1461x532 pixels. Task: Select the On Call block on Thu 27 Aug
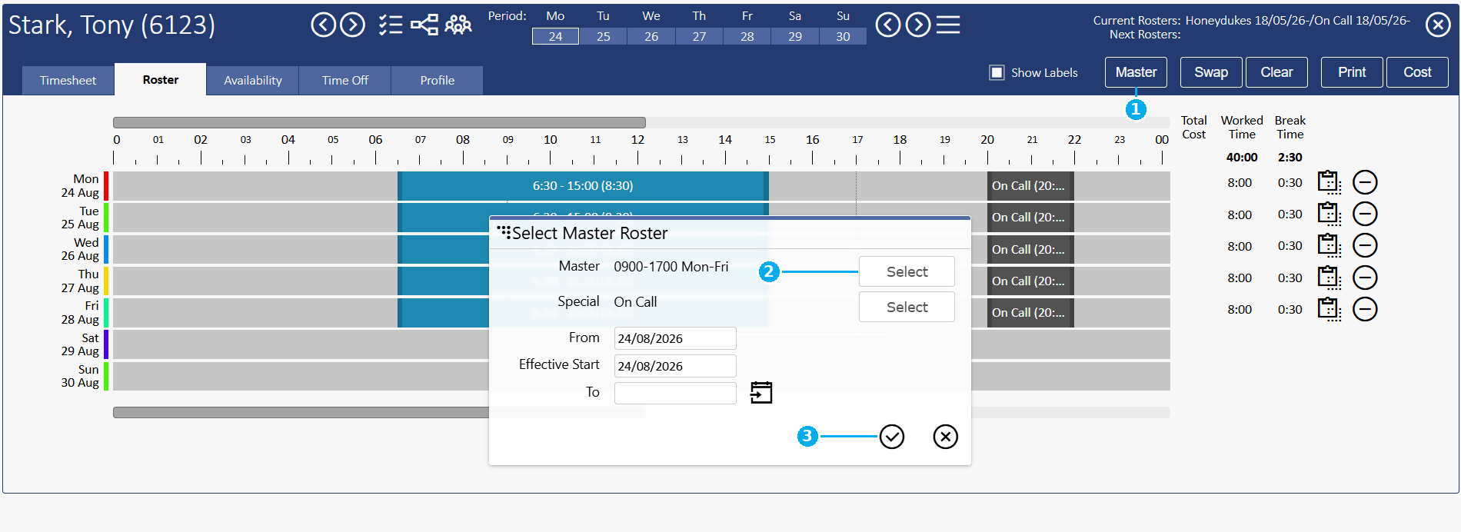tap(1030, 281)
